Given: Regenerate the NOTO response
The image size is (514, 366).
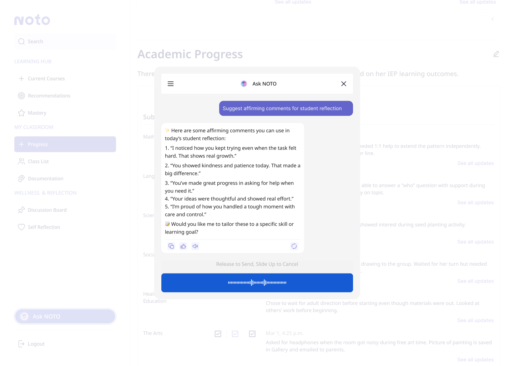Looking at the screenshot, I should point(294,246).
